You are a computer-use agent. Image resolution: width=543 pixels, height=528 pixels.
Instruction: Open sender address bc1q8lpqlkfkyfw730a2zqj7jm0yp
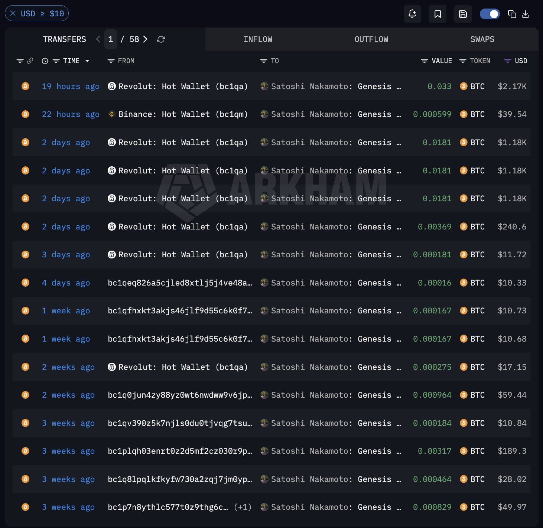click(x=180, y=479)
